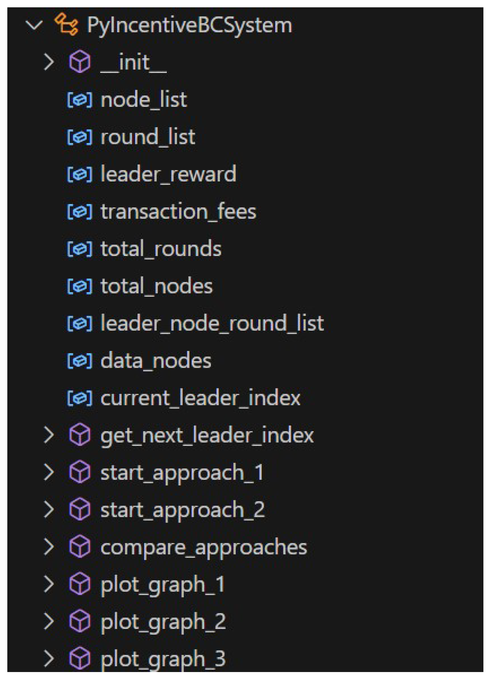Viewport: 491px width, 678px height.
Task: Expand the plot_graph_1 chevron
Action: point(49,584)
